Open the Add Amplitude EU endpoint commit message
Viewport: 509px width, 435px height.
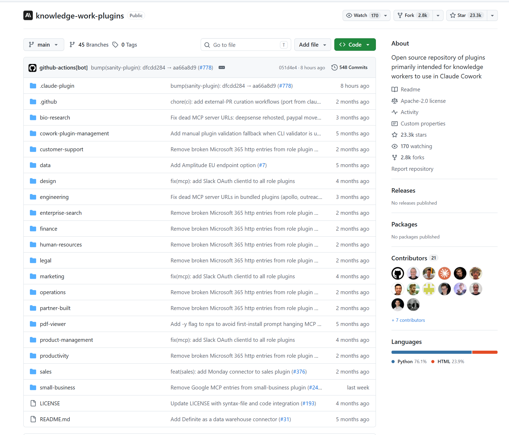click(x=213, y=165)
